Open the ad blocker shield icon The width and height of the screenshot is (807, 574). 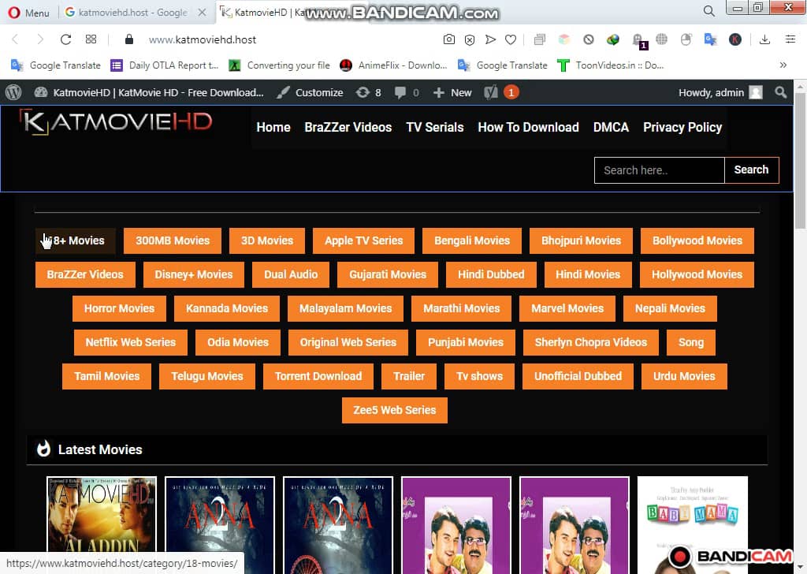(470, 39)
